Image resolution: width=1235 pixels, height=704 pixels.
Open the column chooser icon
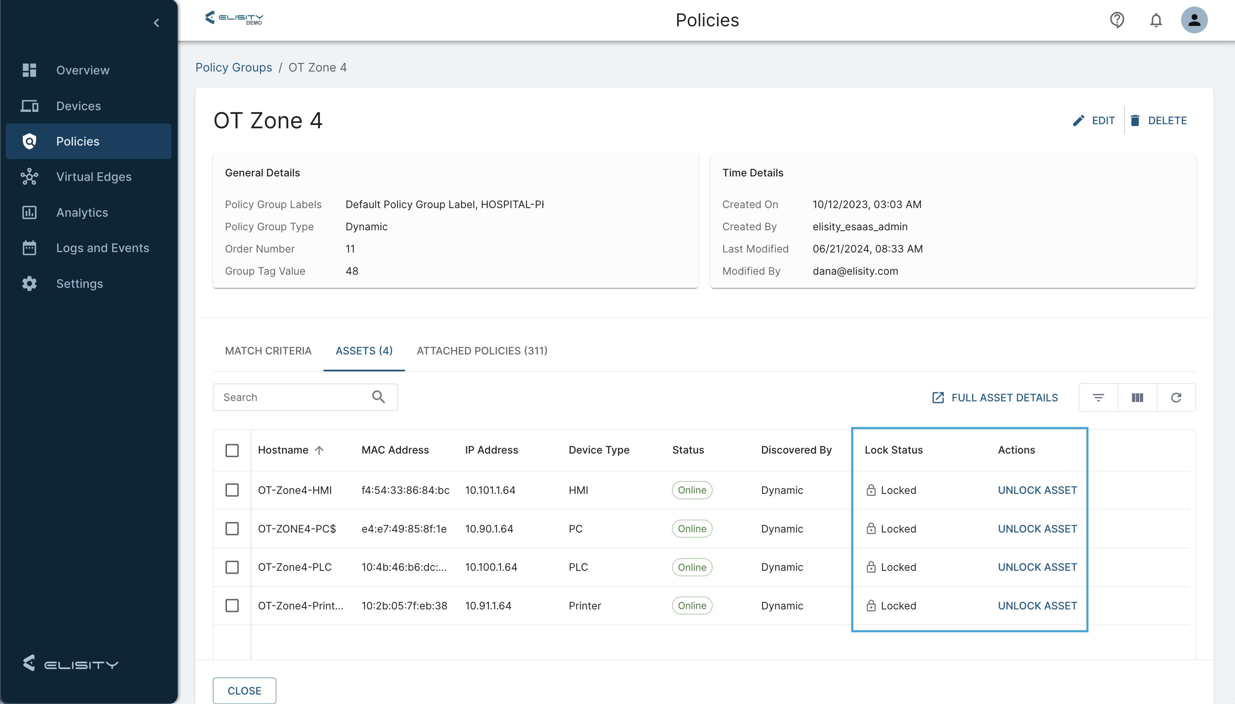(1138, 398)
